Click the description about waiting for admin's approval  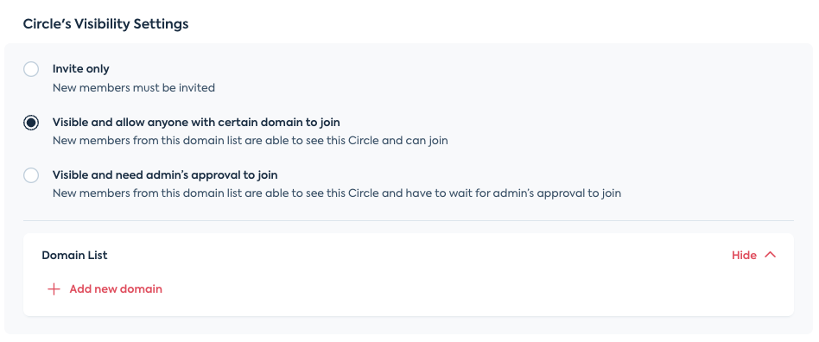coord(337,193)
